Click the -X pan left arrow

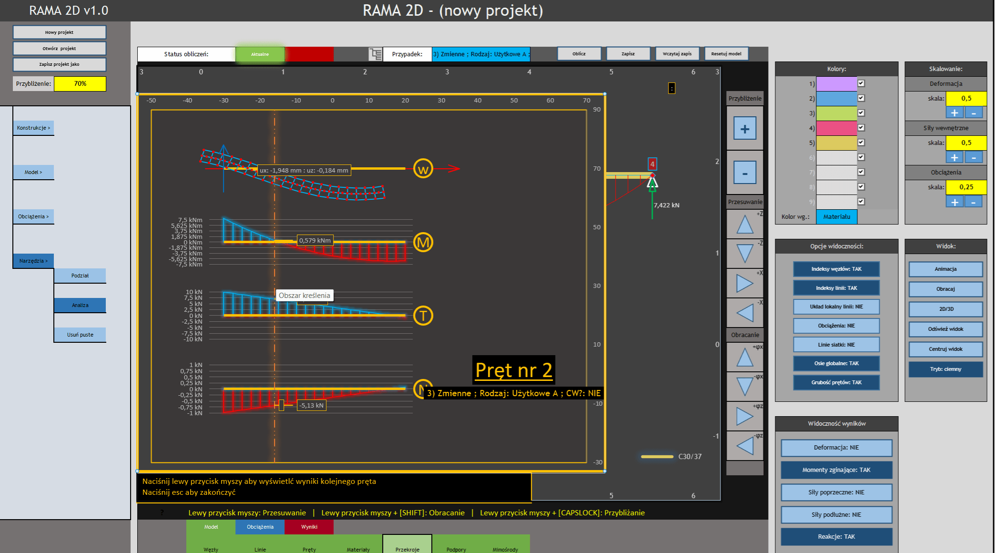(x=744, y=313)
